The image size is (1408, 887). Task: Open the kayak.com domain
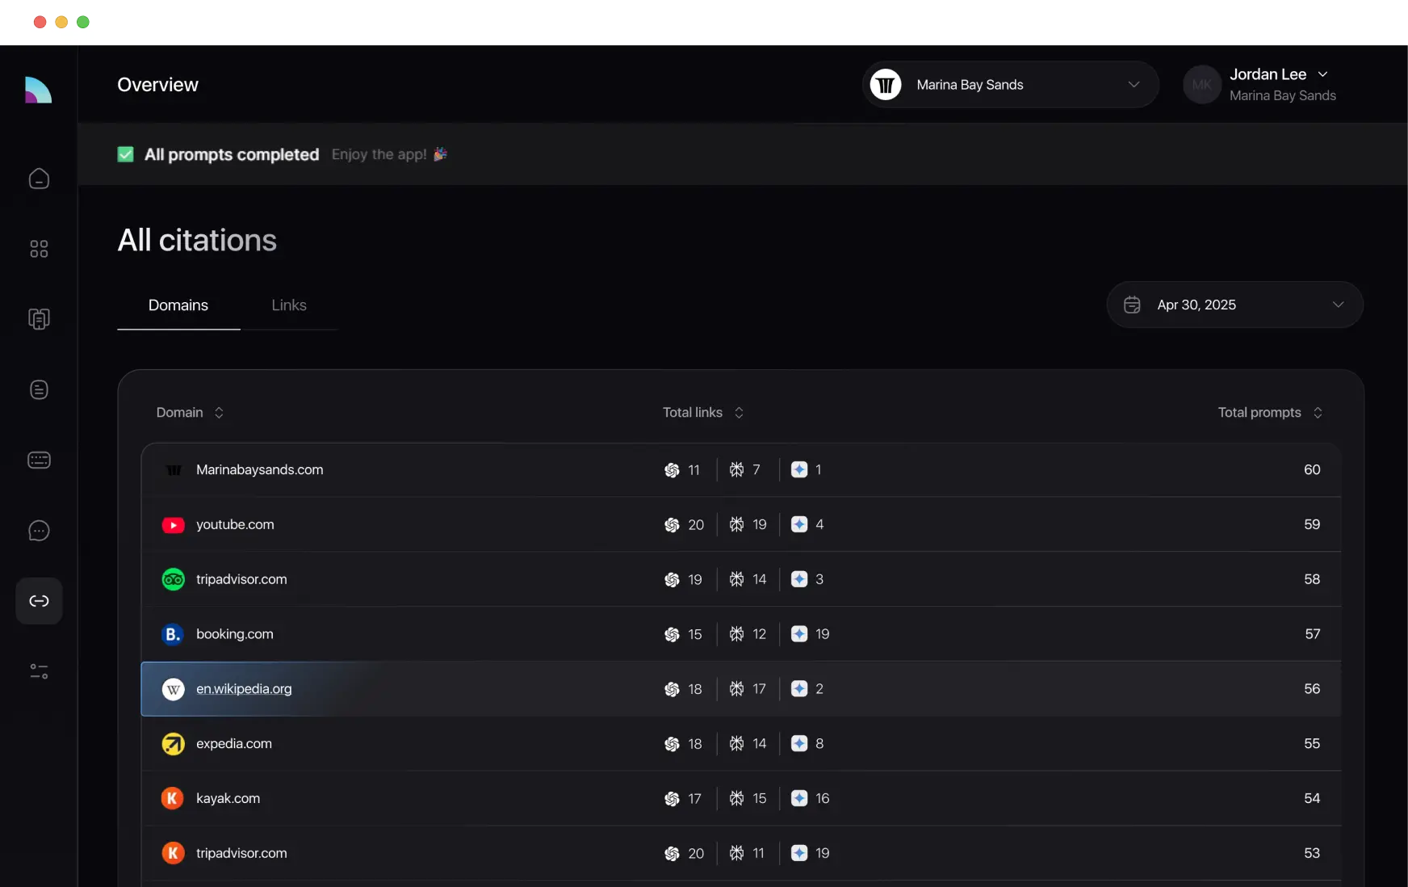click(x=228, y=798)
